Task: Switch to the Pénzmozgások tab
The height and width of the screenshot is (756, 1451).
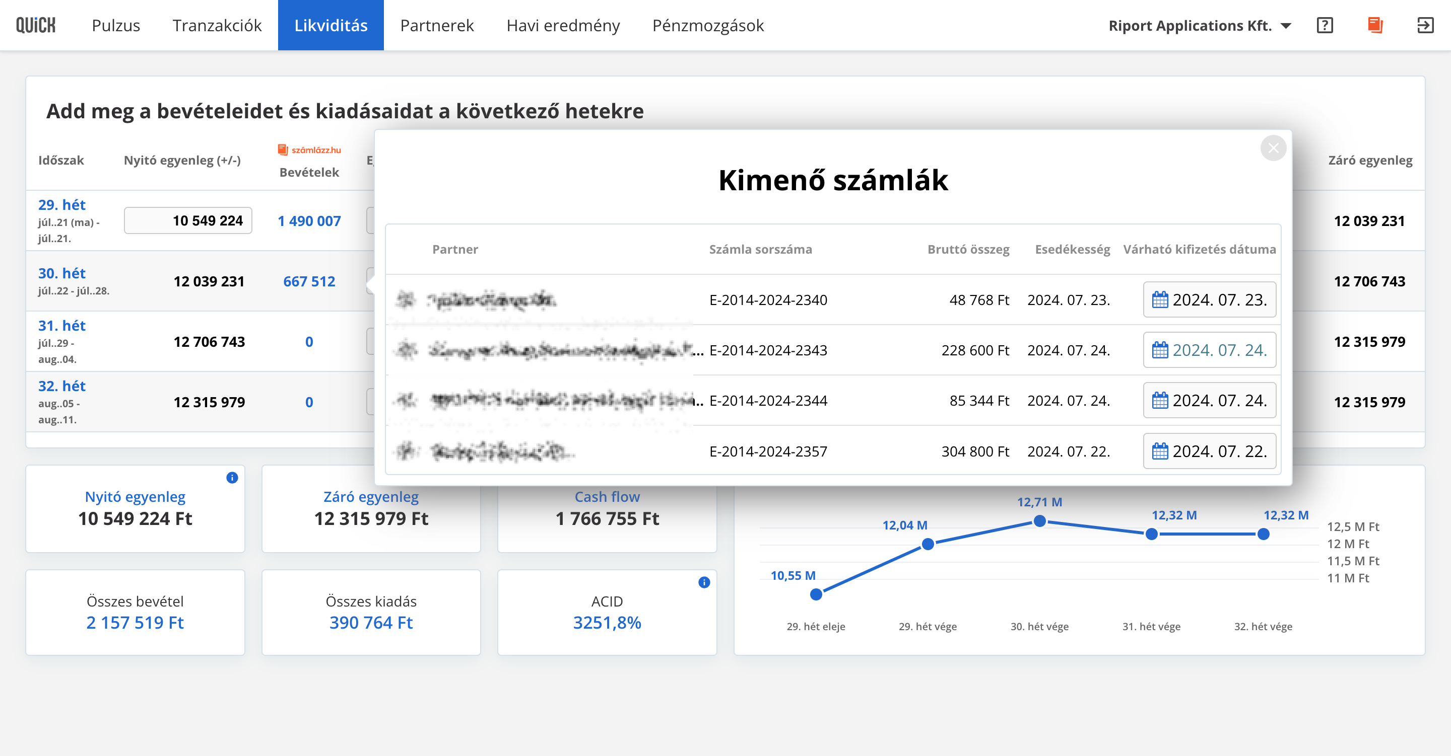Action: pos(708,25)
